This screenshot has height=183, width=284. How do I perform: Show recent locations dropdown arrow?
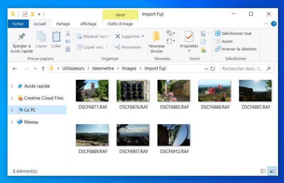click(x=35, y=69)
